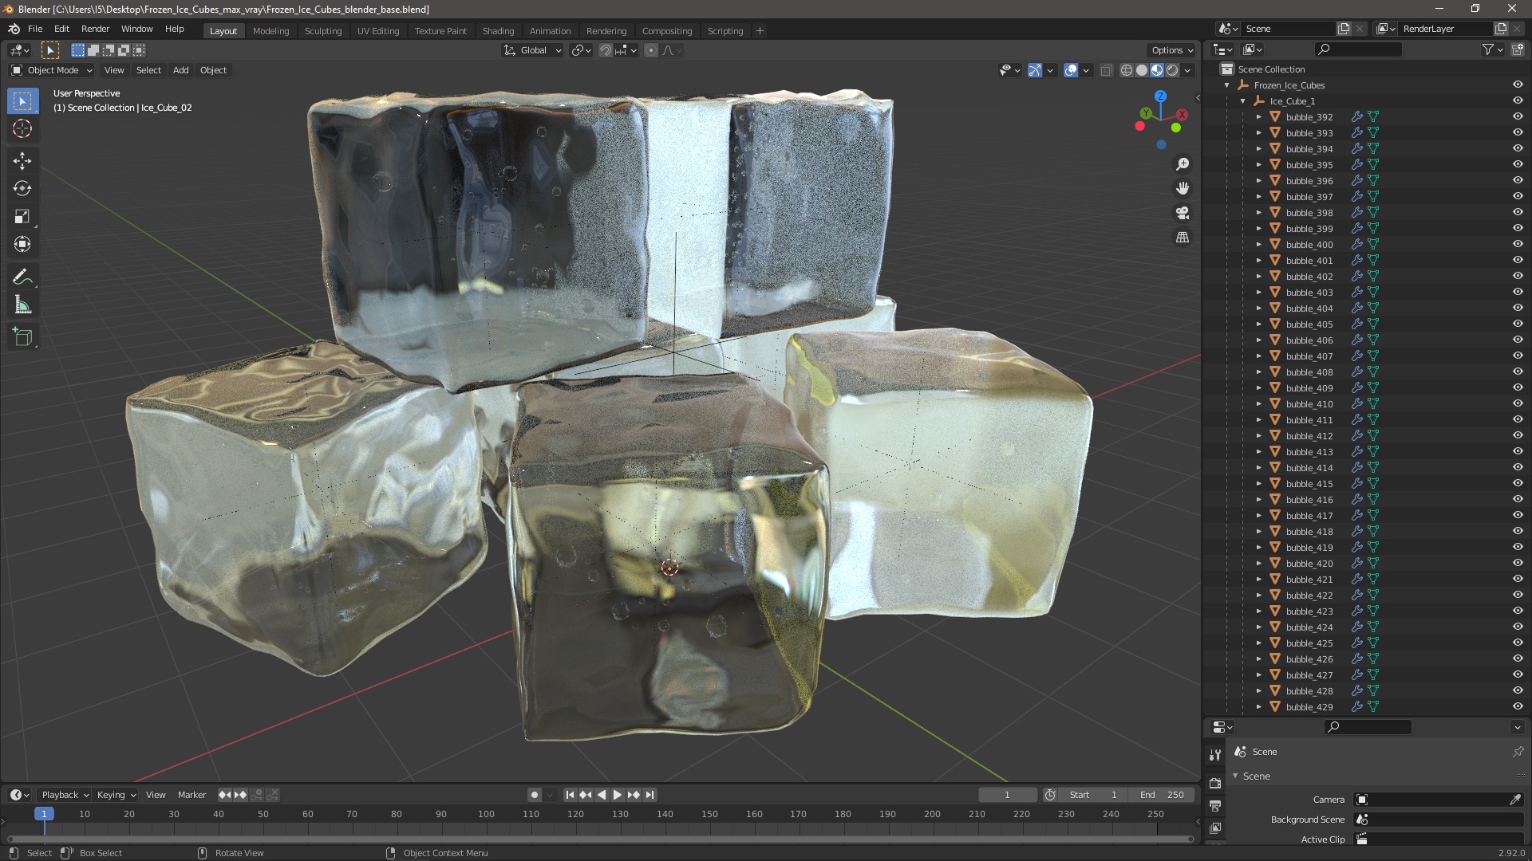Screen dimensions: 1532x861
Task: Open the Output properties tab
Action: coord(1215,806)
